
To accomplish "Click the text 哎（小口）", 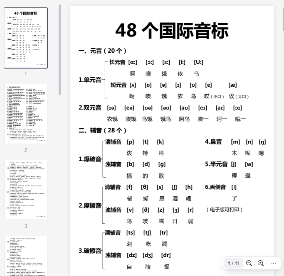I will click(214, 96).
